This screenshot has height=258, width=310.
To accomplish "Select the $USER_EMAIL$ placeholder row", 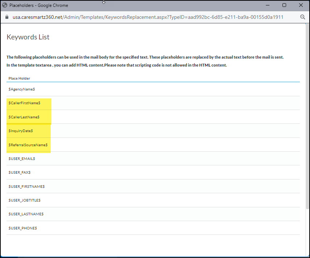I will (22, 158).
